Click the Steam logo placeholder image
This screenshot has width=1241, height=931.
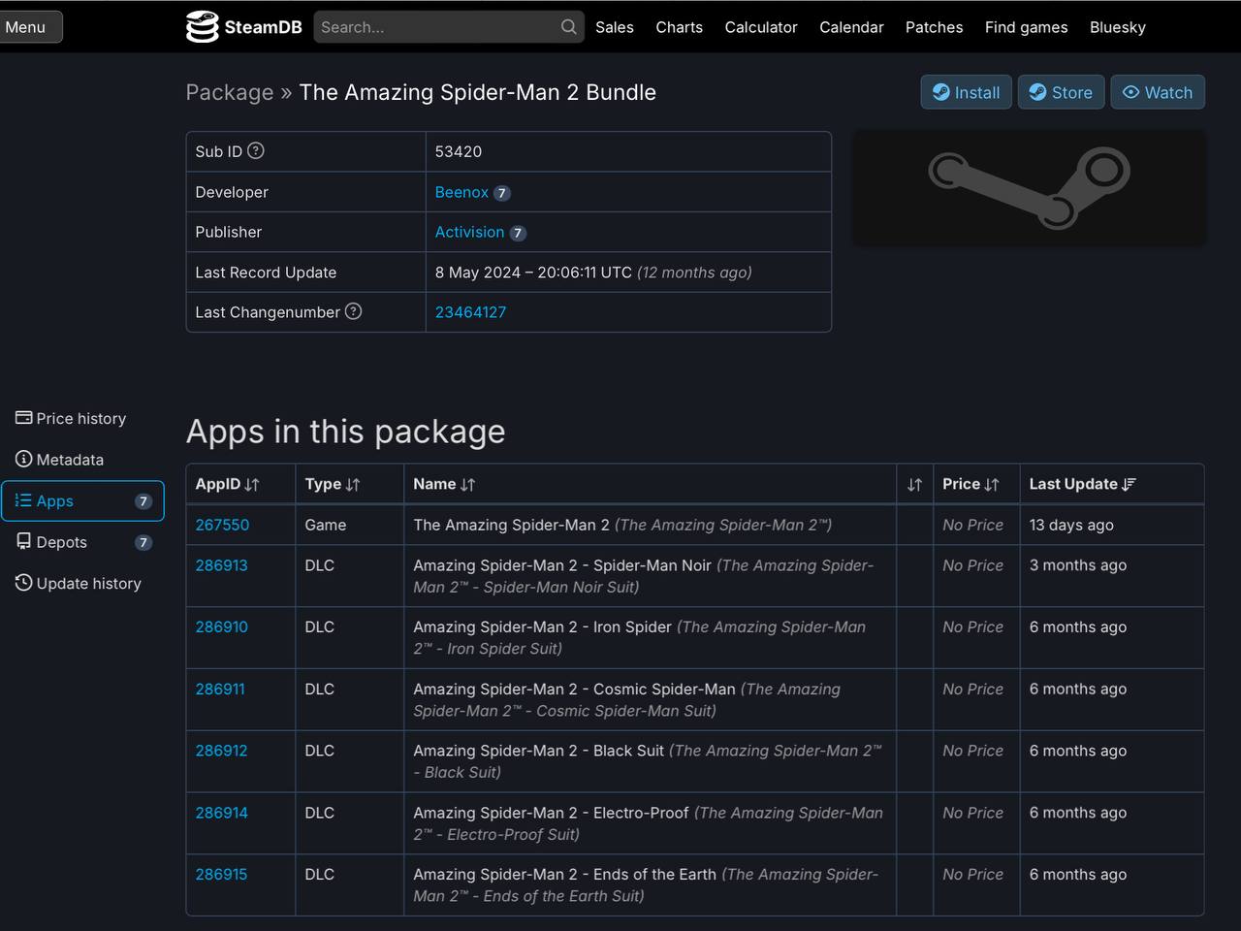point(1029,188)
